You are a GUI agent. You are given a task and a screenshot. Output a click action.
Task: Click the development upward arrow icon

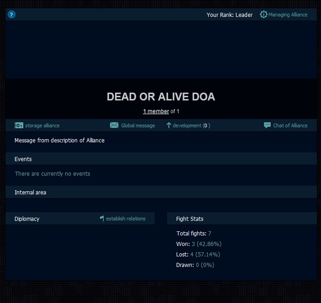(168, 125)
